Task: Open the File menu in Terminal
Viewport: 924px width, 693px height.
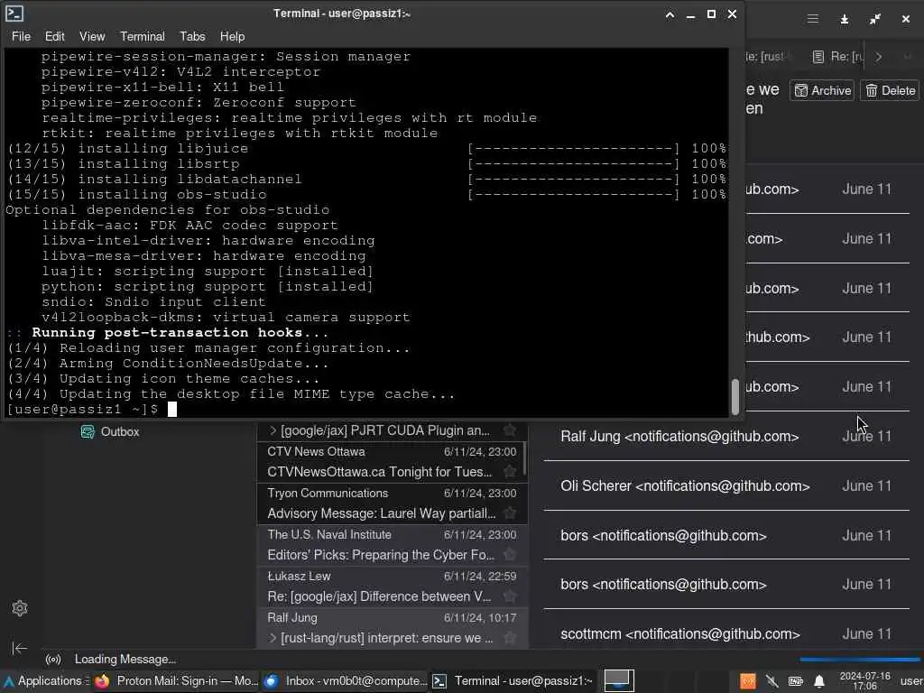Action: point(21,36)
